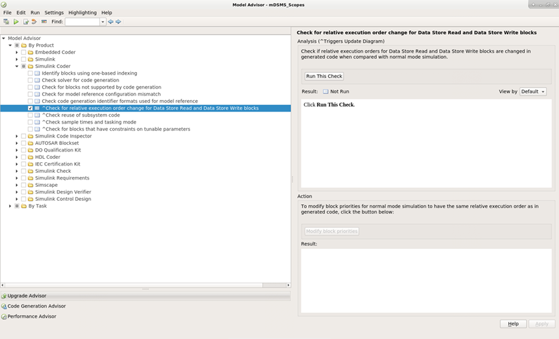
Task: Select Check reuse of subsystem code item
Action: coord(81,115)
